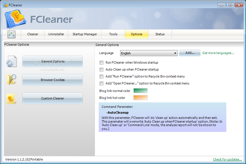Click the Add... language button
This screenshot has width=246, height=164.
click(x=190, y=53)
